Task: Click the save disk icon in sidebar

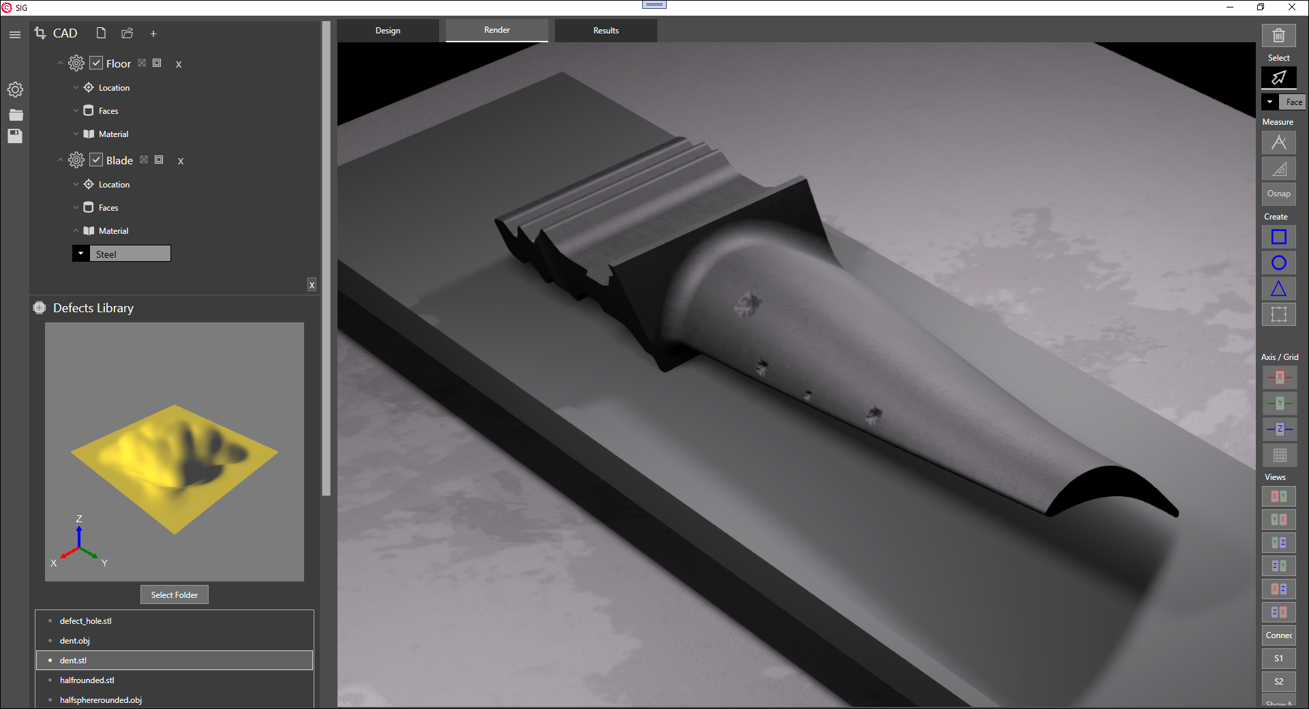Action: pyautogui.click(x=15, y=136)
